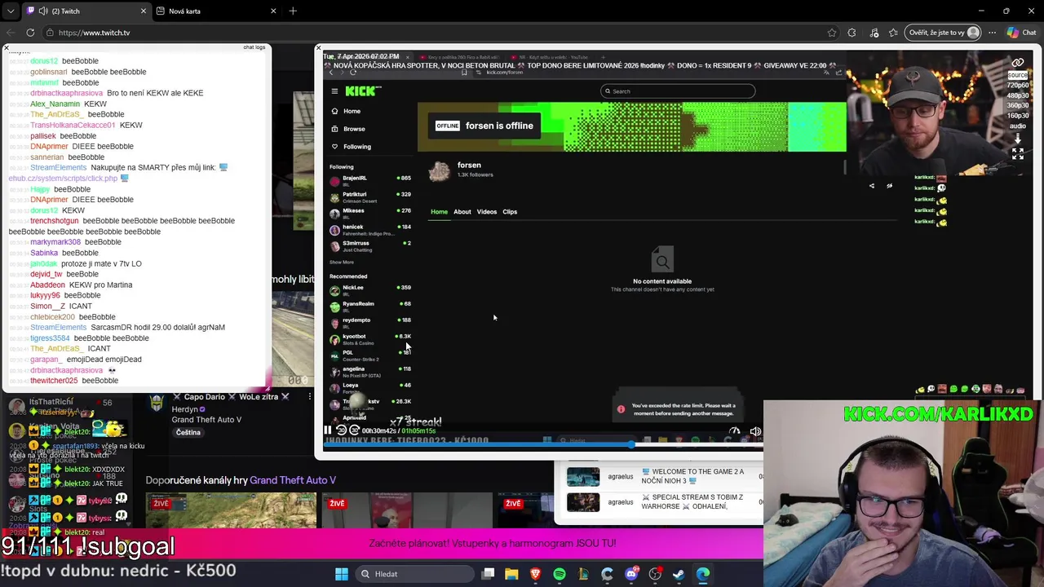Open Mikeses channel in Following list
Image resolution: width=1044 pixels, height=587 pixels.
click(x=370, y=213)
